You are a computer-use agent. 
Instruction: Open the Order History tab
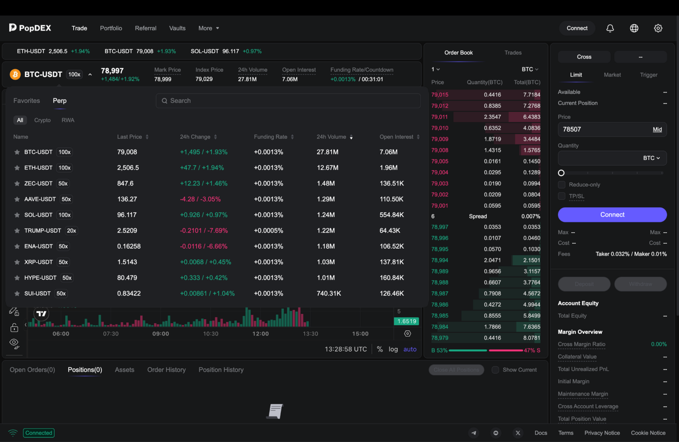click(x=166, y=370)
